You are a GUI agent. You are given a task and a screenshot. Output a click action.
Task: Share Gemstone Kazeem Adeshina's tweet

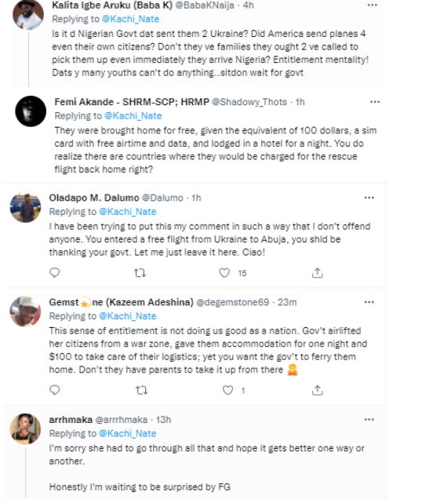point(317,390)
